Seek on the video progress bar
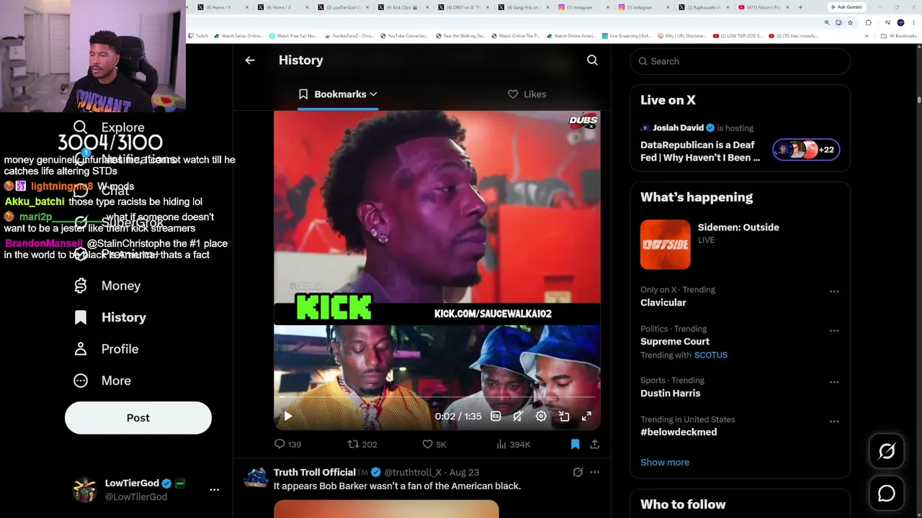The image size is (922, 518). 437,397
